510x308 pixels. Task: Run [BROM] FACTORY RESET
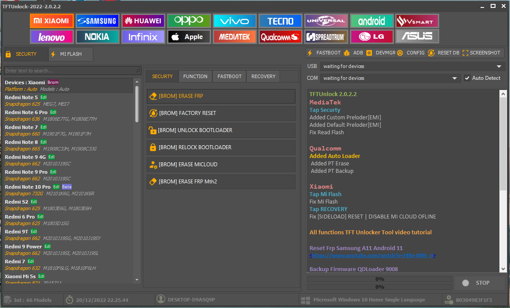pos(221,113)
